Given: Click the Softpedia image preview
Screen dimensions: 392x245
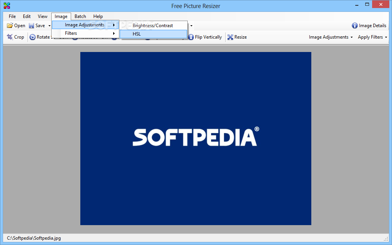Looking at the screenshot, I should point(196,139).
